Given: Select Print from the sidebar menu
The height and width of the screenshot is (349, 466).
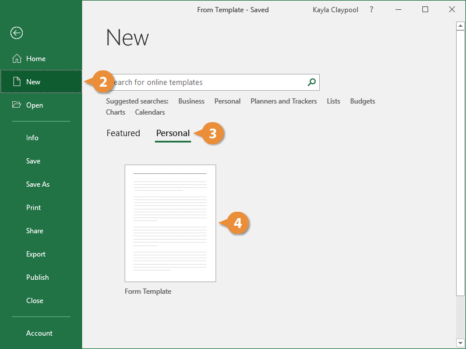Looking at the screenshot, I should click(x=33, y=207).
